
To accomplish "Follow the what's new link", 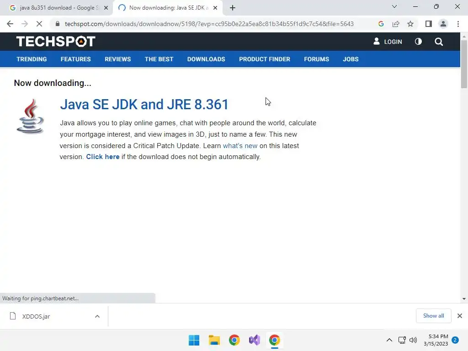I will click(240, 146).
